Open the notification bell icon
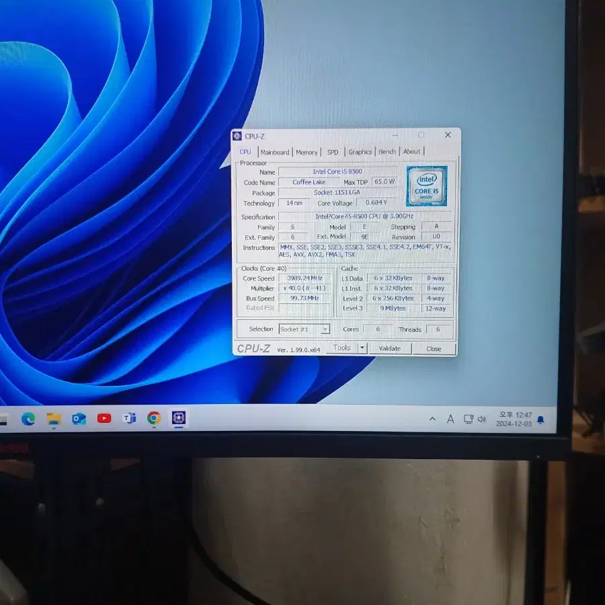This screenshot has width=605, height=605. point(540,419)
